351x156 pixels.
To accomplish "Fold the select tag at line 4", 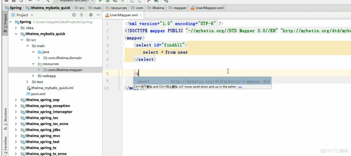I will [122, 45].
